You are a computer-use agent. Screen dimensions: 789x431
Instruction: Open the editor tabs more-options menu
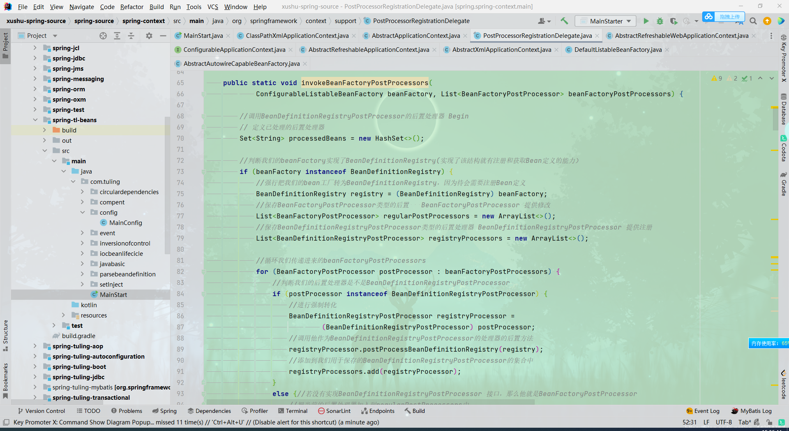(771, 36)
